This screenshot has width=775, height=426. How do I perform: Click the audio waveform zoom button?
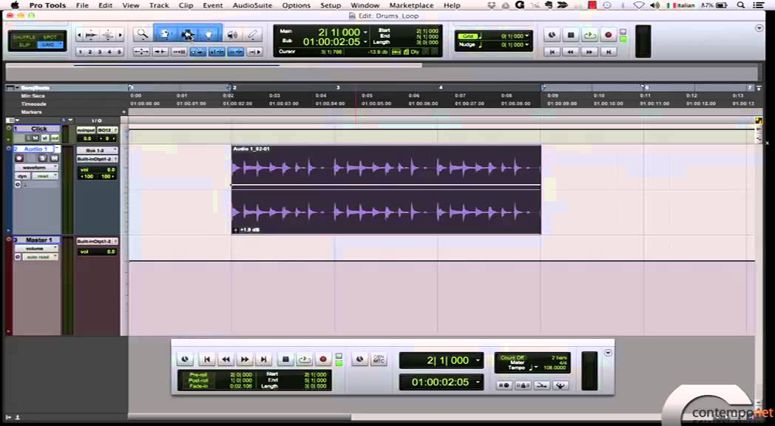(92, 35)
